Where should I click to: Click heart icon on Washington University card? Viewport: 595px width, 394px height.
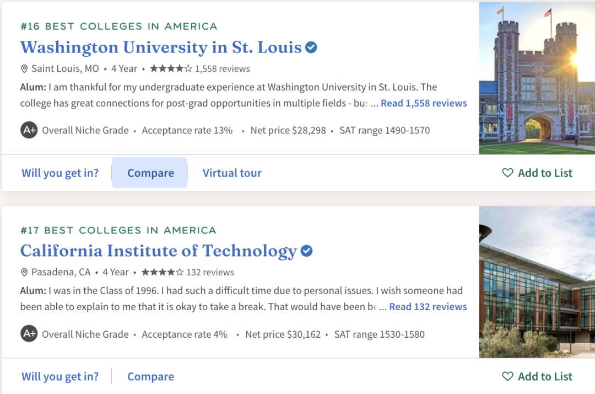point(507,173)
